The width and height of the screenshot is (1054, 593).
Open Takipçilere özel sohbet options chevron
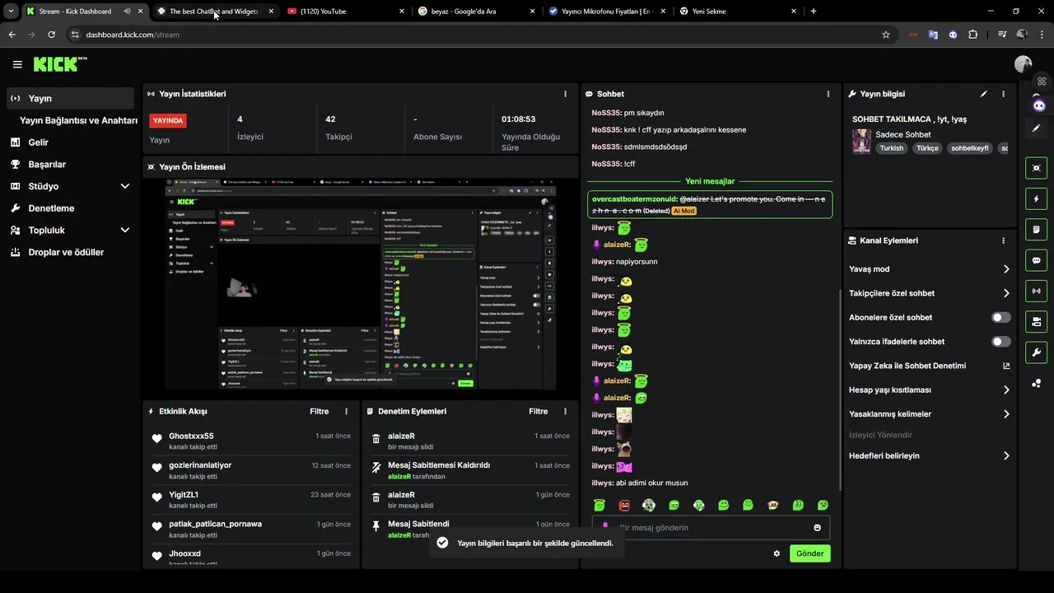[x=1006, y=293]
